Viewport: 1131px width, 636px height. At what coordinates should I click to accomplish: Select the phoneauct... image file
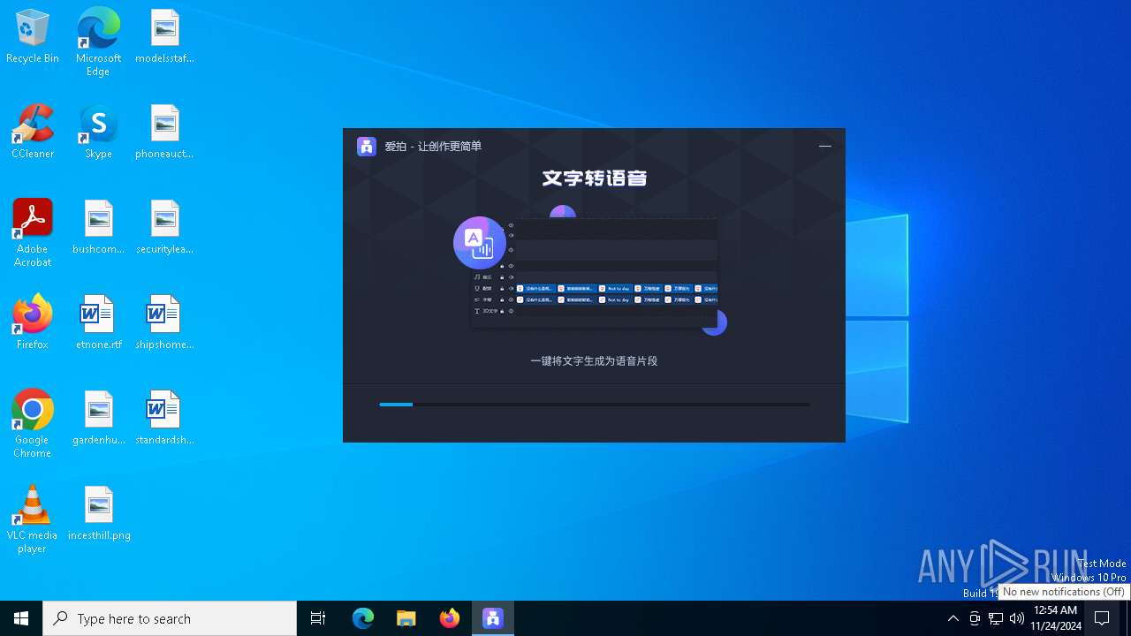[164, 132]
